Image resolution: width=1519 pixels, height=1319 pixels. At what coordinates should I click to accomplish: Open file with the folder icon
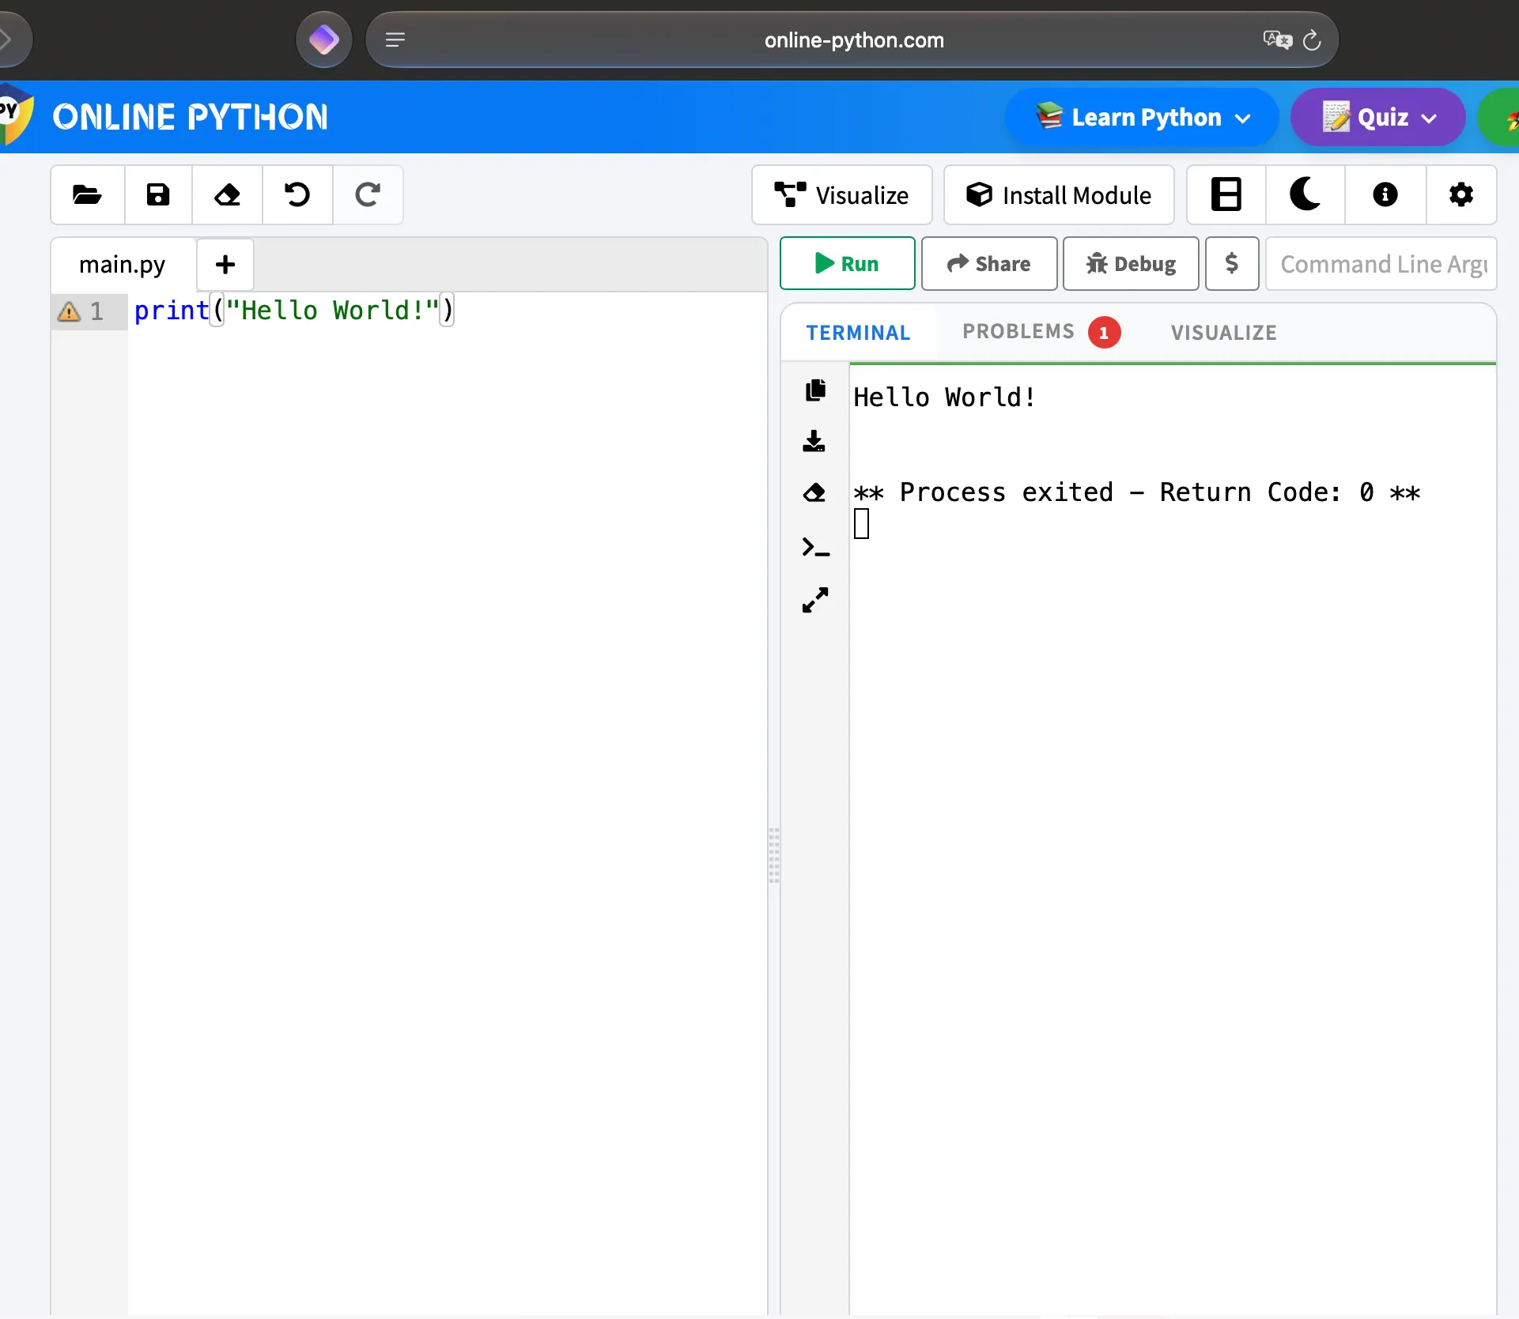pos(87,194)
